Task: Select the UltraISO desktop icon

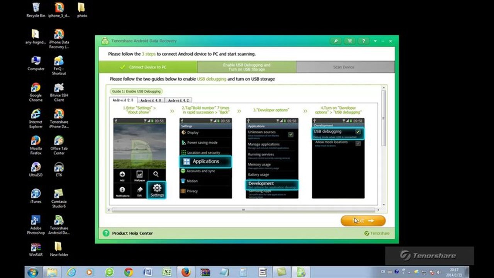Action: 36,170
